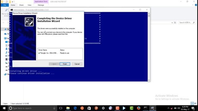Open the Ubuntu app on taskbar
The height and width of the screenshot is (111, 198).
pos(82,108)
